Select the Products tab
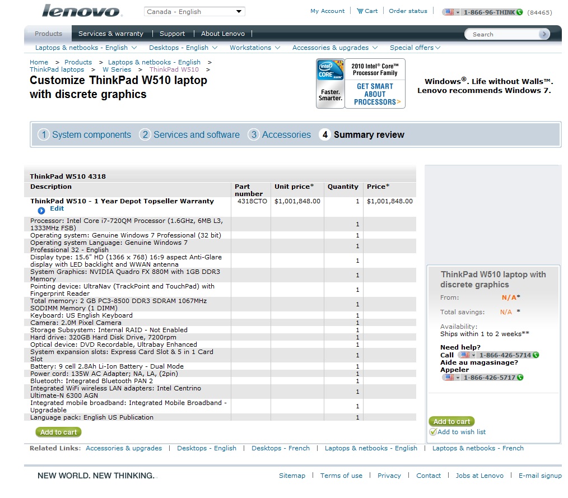Image resolution: width=568 pixels, height=498 pixels. [x=48, y=33]
